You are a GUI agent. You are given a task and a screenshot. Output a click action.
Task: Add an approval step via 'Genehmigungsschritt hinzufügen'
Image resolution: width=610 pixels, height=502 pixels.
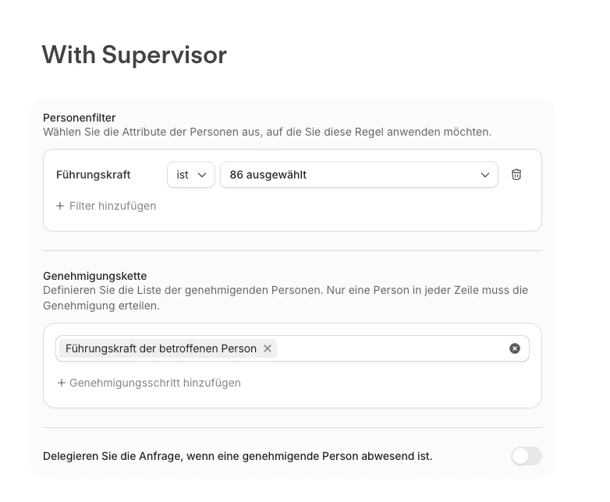154,383
